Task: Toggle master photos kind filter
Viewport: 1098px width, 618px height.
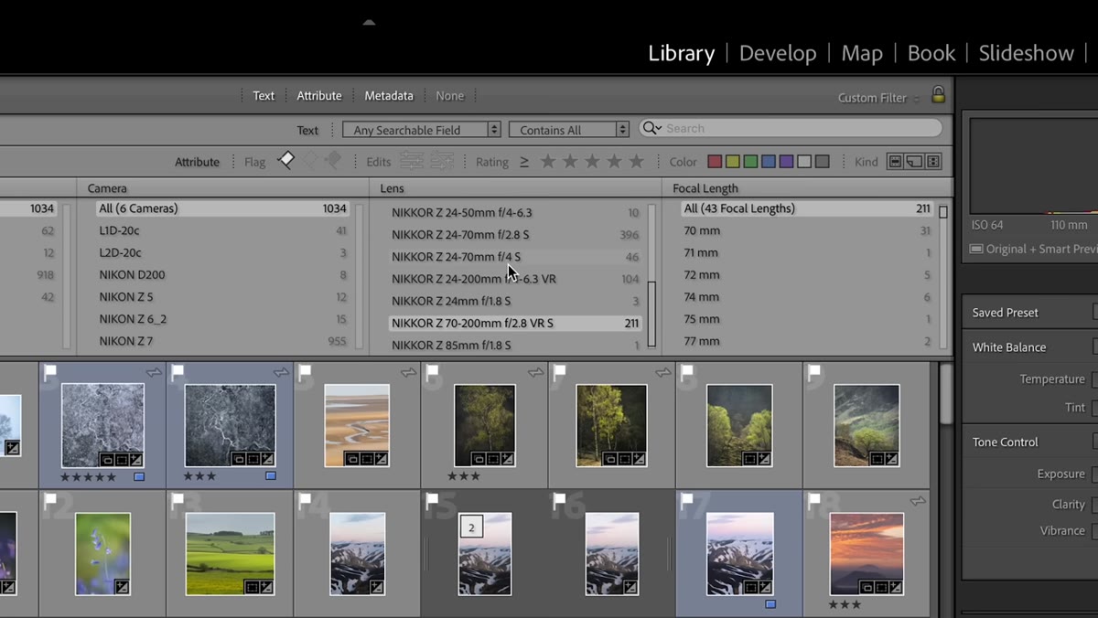Action: tap(894, 162)
